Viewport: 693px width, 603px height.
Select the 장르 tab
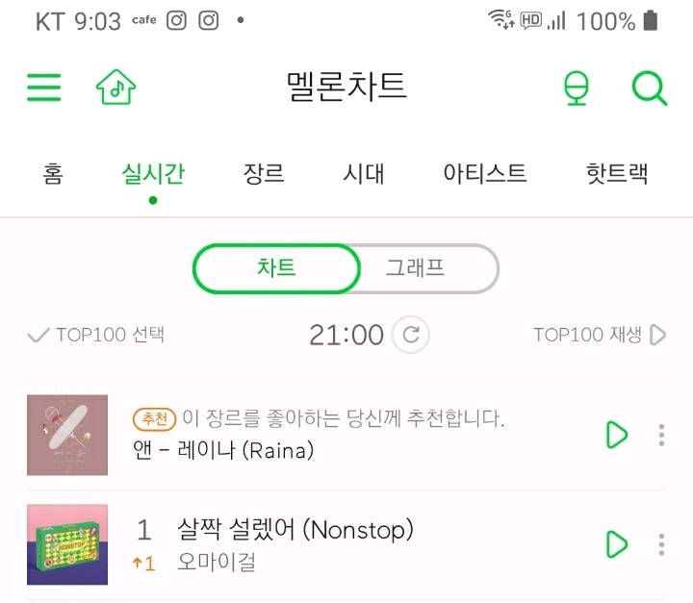point(264,174)
